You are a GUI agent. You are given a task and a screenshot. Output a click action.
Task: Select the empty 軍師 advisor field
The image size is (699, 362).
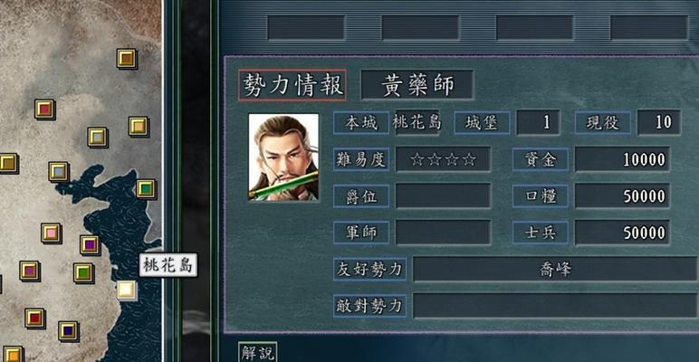pos(443,233)
